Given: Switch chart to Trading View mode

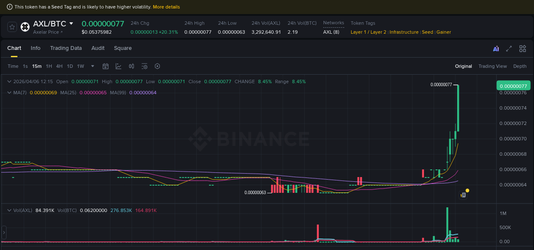Looking at the screenshot, I should 493,66.
